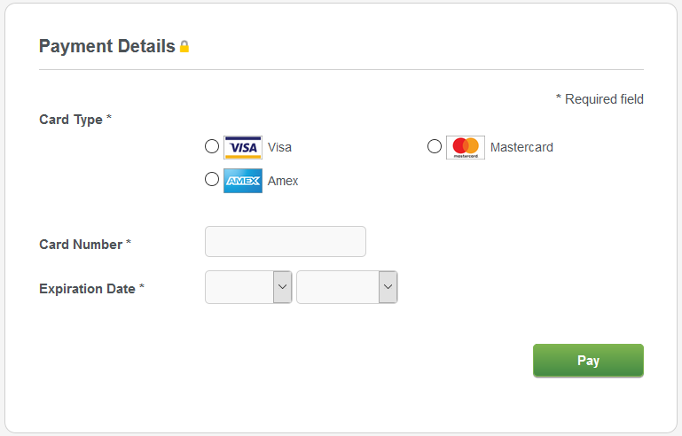This screenshot has height=436, width=682.
Task: Submit payment with the green Pay button
Action: coord(588,361)
